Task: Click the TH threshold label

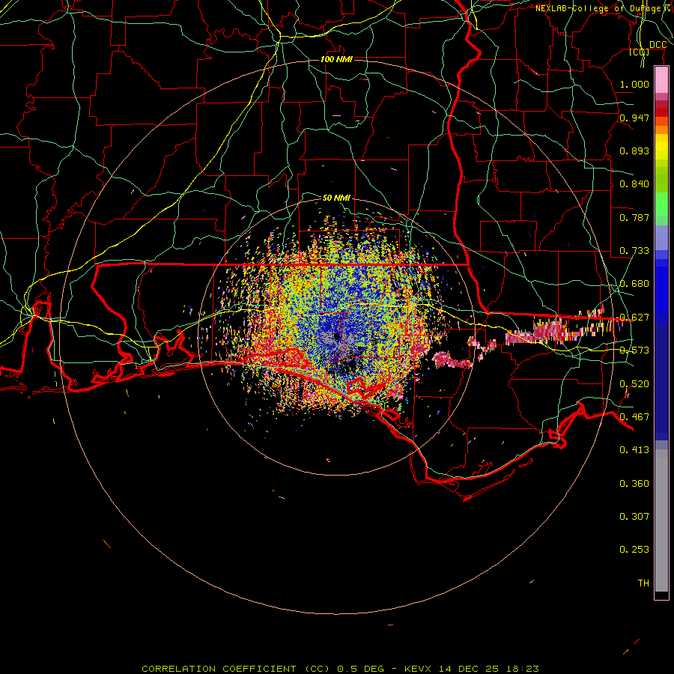Action: coord(643,583)
